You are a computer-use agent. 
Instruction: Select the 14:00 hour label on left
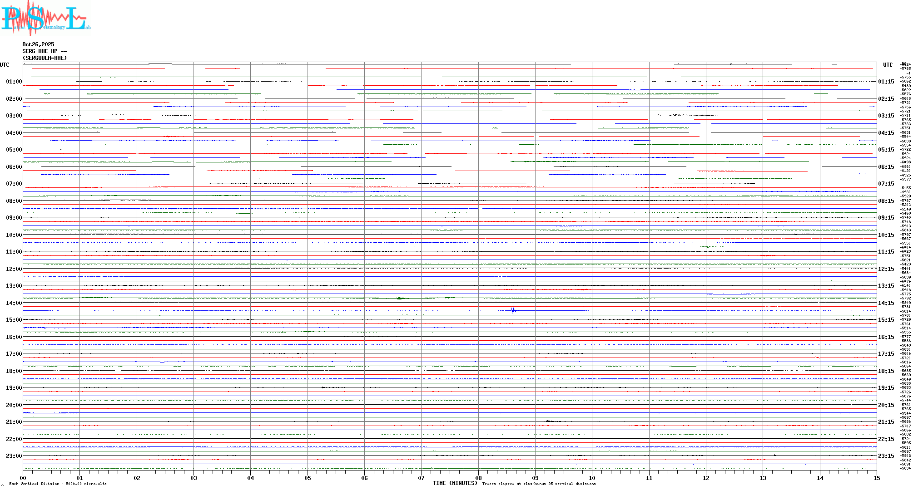pyautogui.click(x=14, y=303)
